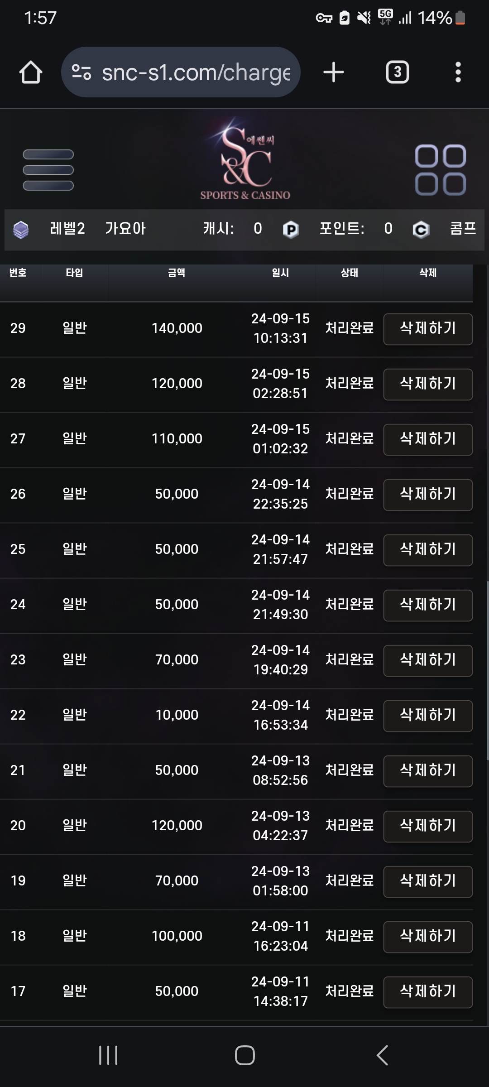489x1087 pixels.
Task: Tap the Android back navigation arrow
Action: click(x=383, y=1055)
